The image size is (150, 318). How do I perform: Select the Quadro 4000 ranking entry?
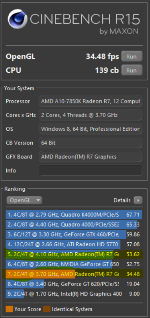74,225
